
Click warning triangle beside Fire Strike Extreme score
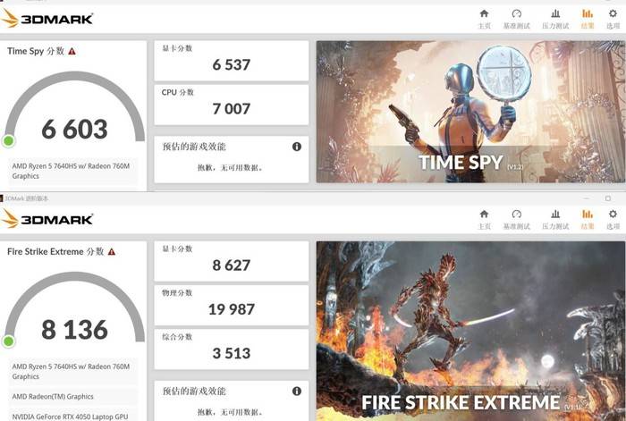tap(112, 252)
